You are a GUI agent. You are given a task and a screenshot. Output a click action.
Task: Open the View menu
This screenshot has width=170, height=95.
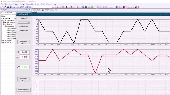tap(11, 4)
